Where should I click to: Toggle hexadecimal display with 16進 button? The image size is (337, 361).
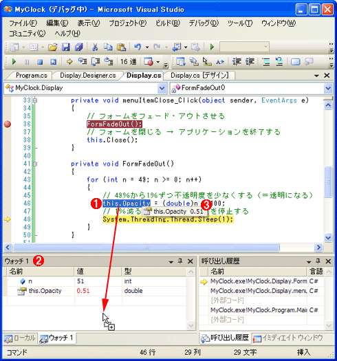pyautogui.click(x=129, y=62)
